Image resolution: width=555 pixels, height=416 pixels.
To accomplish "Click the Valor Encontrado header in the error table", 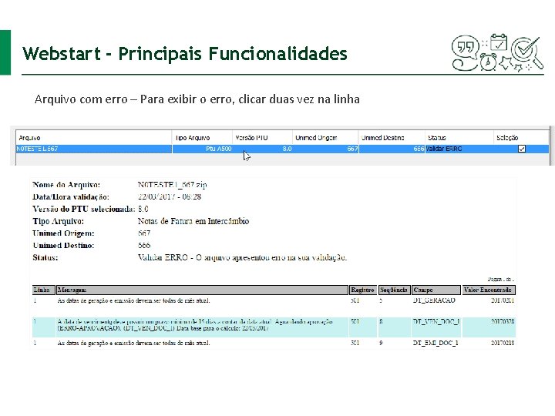I will [x=489, y=290].
